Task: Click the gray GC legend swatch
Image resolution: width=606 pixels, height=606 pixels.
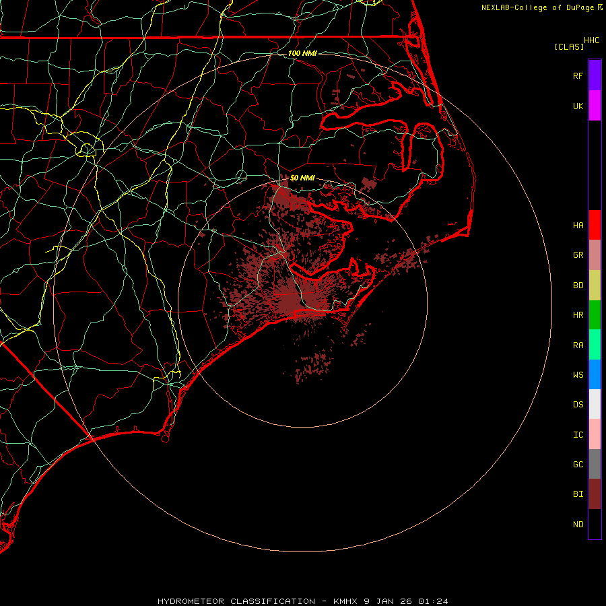Action: point(595,464)
